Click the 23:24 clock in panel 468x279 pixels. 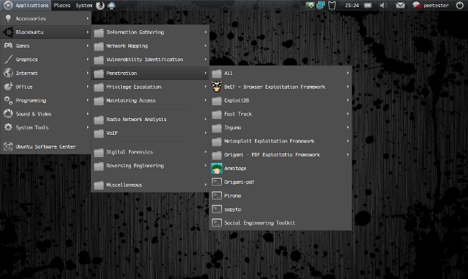351,5
